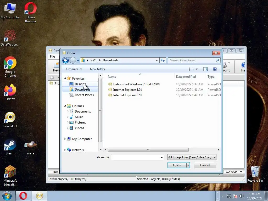Open My Computer desktop icon
Screen dimensions: 268x201
[x=10, y=11]
